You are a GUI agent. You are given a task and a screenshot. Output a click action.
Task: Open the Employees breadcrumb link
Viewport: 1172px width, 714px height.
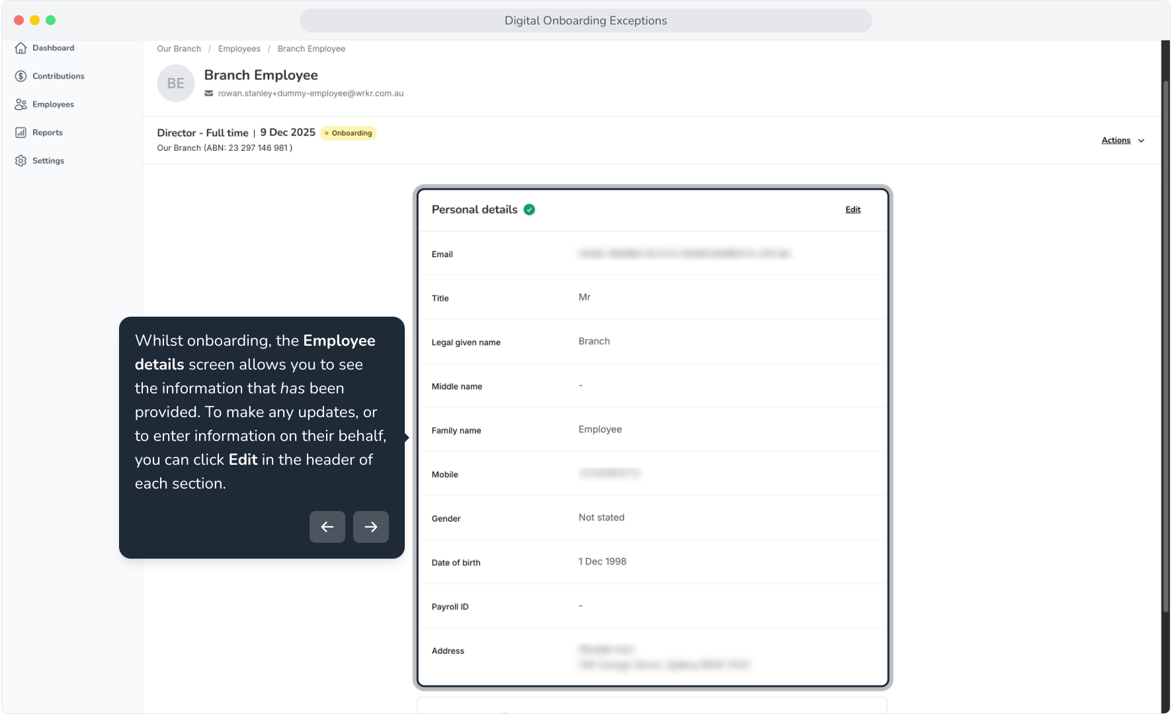coord(239,49)
